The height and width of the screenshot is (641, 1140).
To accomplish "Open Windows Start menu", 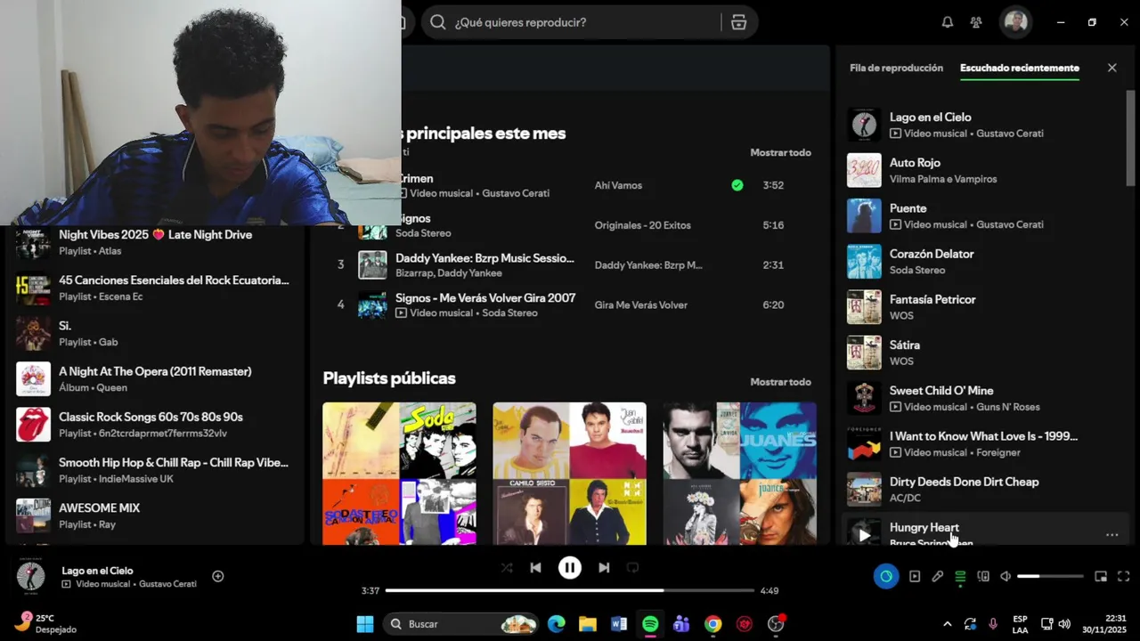I will pyautogui.click(x=365, y=624).
